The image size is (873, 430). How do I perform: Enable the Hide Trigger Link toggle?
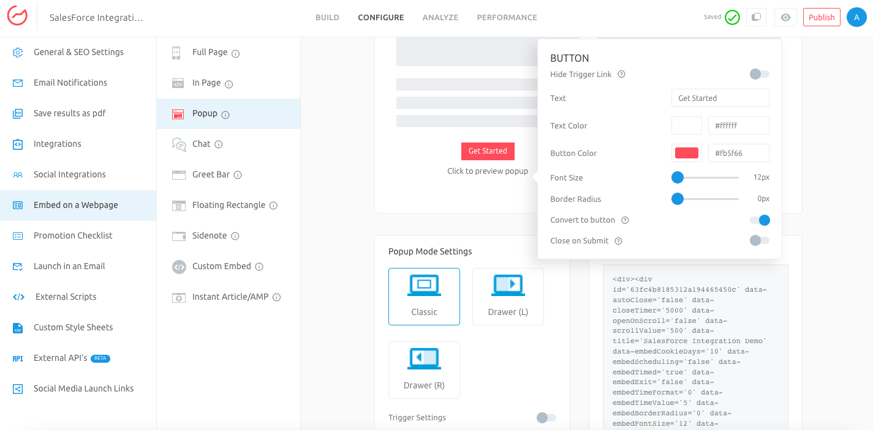coord(760,74)
